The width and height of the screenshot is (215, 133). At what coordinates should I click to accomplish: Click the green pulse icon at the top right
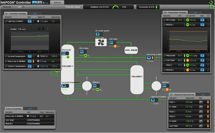point(212,7)
